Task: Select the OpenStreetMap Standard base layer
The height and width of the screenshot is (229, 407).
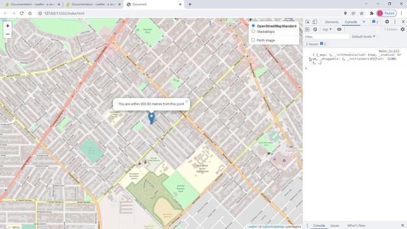Action: click(x=253, y=26)
